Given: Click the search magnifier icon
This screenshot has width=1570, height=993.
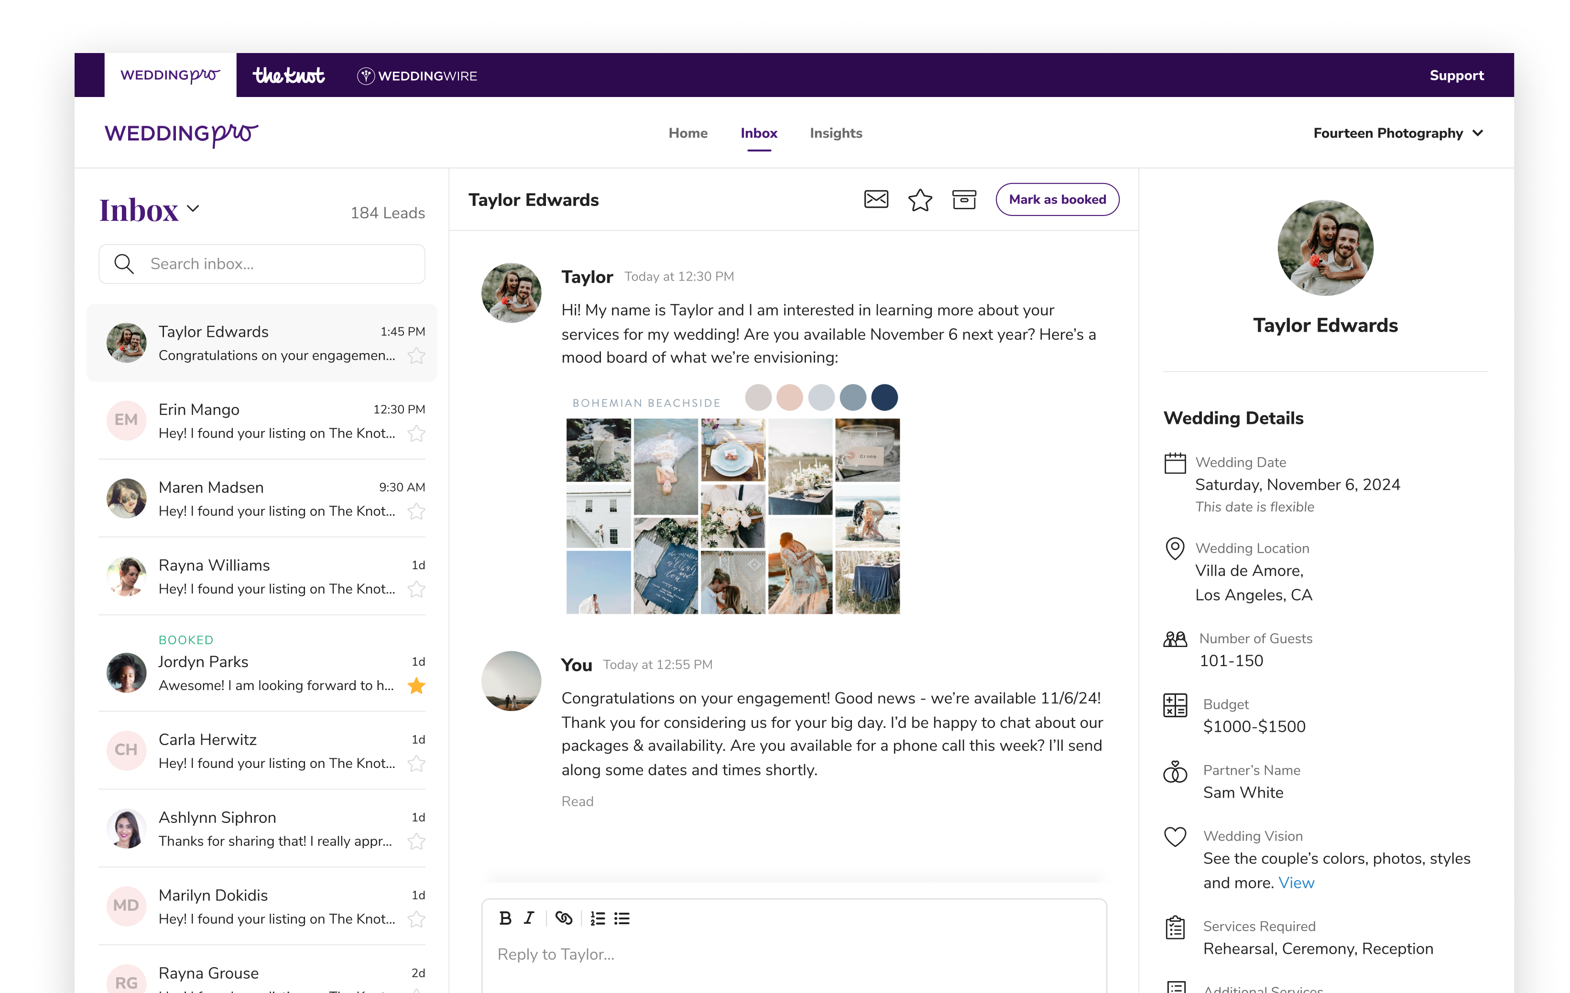Looking at the screenshot, I should tap(124, 264).
